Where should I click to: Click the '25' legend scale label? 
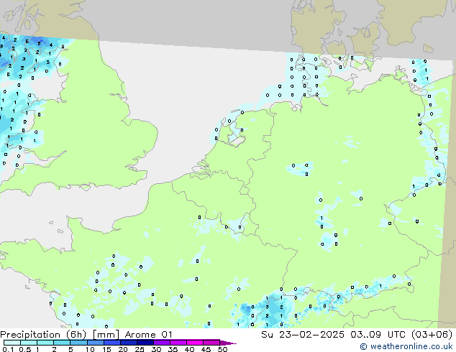(140, 349)
